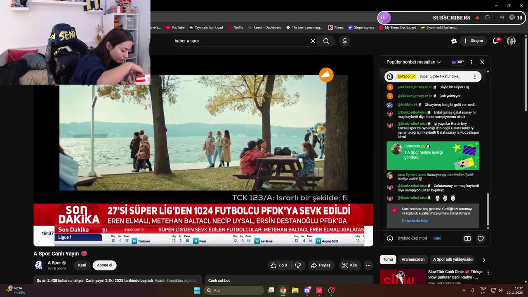Open Chrome from the taskbar
The height and width of the screenshot is (297, 528).
(x=283, y=290)
